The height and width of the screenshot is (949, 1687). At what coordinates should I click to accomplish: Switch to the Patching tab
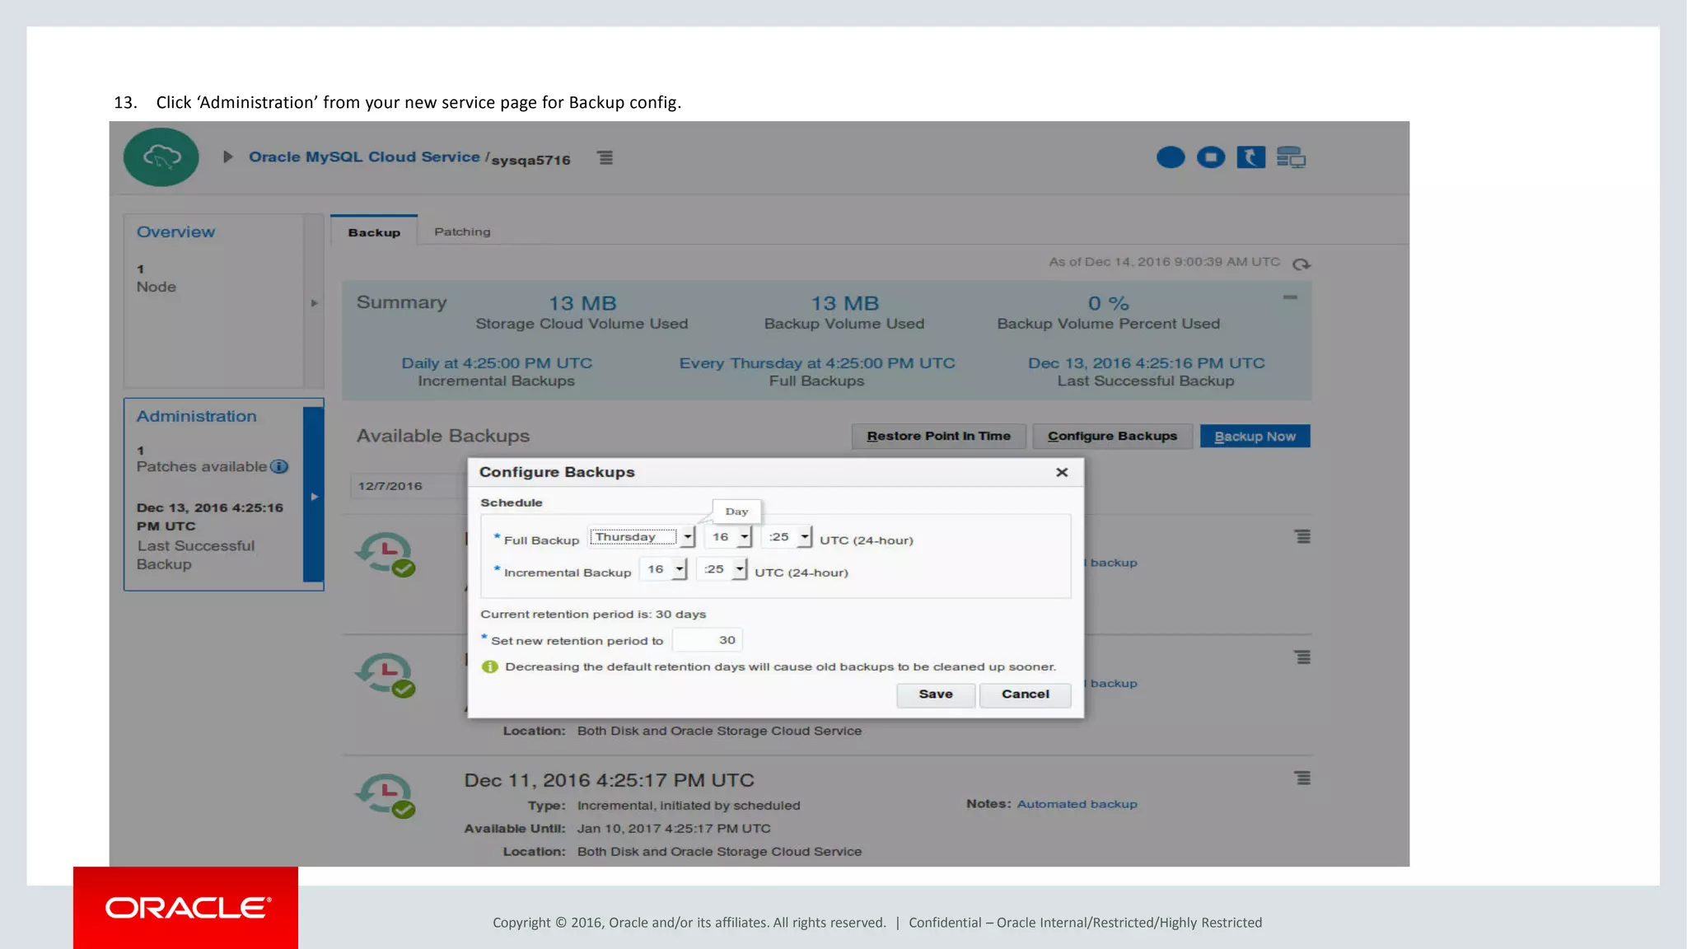[462, 231]
